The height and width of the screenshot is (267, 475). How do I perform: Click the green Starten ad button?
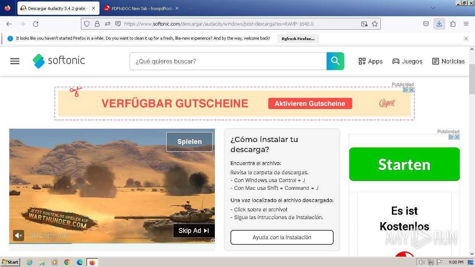pyautogui.click(x=404, y=164)
